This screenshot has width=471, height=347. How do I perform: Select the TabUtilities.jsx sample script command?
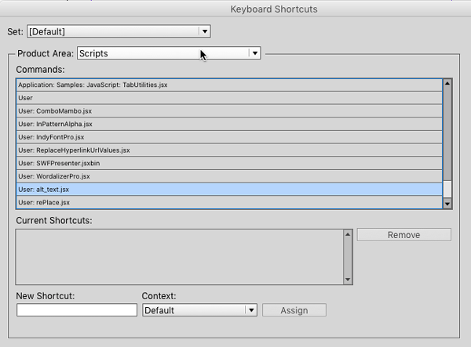click(x=229, y=85)
